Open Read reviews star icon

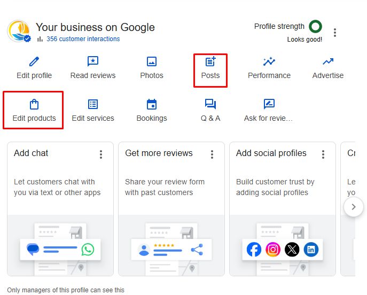point(93,61)
